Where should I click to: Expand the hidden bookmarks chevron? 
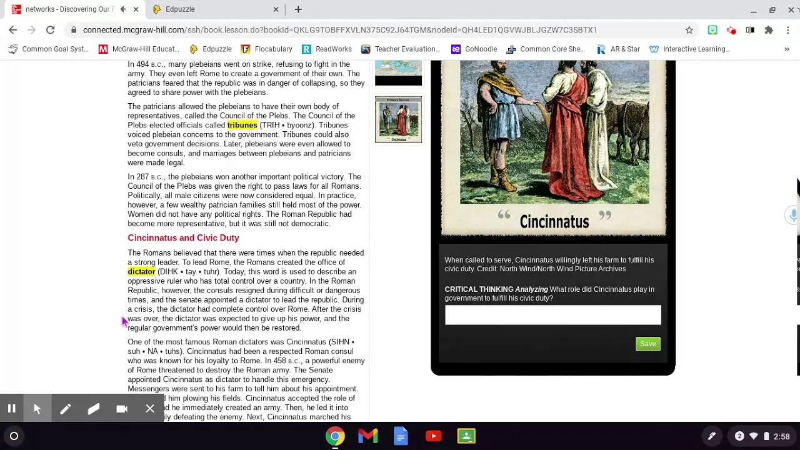tap(786, 49)
